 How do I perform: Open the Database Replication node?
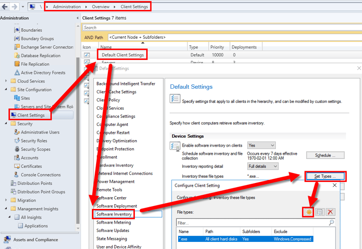pyautogui.click(x=41, y=56)
